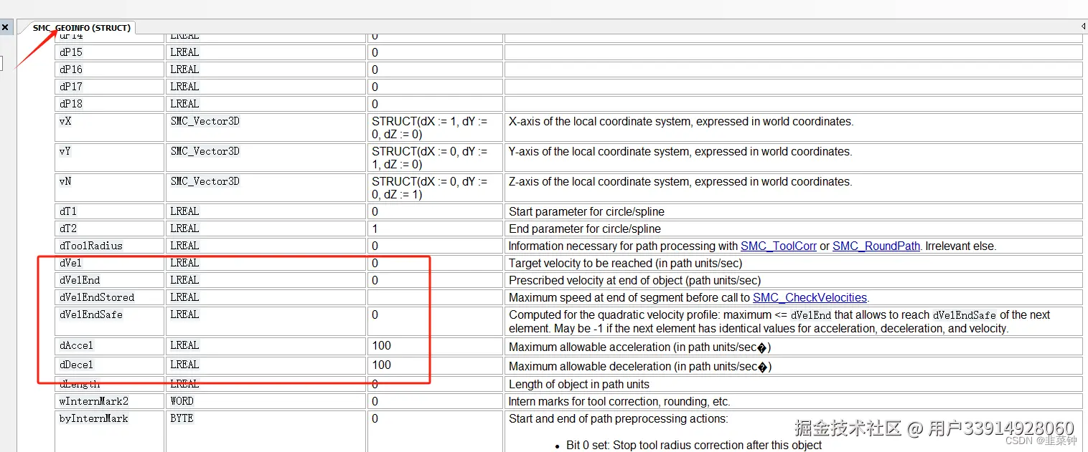The image size is (1088, 452).
Task: Click 'X-axis of the local coordinate system' comment
Action: coord(681,121)
